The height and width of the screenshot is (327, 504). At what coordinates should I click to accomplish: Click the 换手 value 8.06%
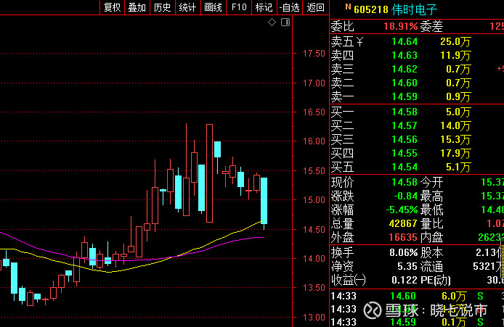click(x=403, y=252)
